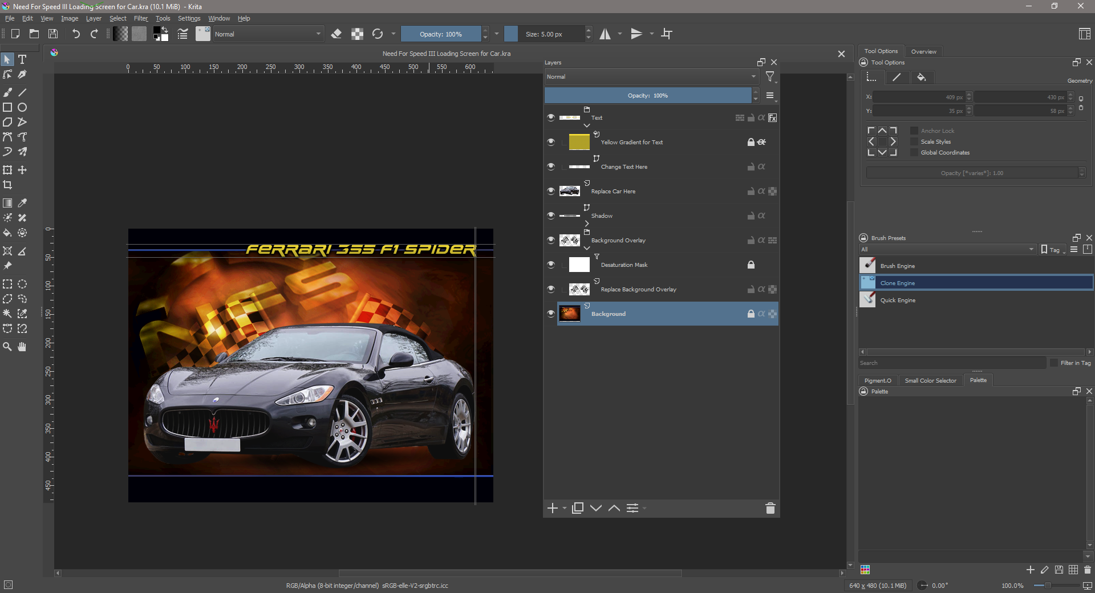Select the Text tool in toolbox
Viewport: 1095px width, 593px height.
(x=22, y=59)
